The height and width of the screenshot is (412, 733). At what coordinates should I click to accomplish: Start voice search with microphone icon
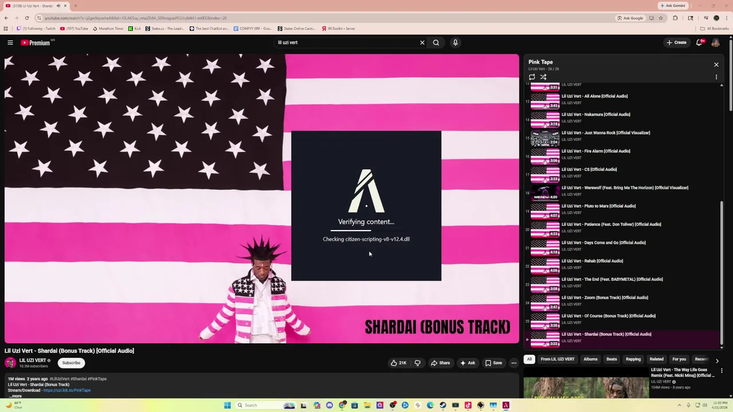pyautogui.click(x=455, y=42)
